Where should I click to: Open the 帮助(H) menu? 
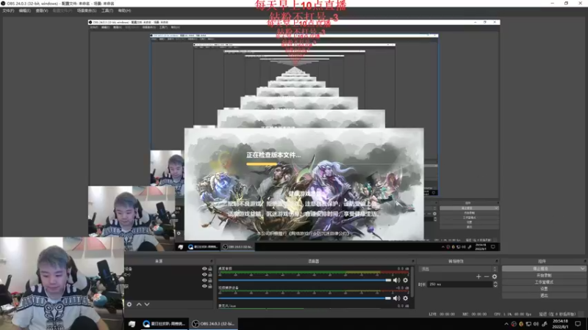click(124, 11)
